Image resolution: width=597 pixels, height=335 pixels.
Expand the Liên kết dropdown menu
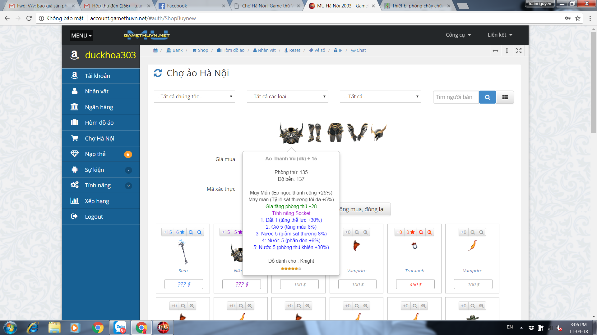[500, 35]
